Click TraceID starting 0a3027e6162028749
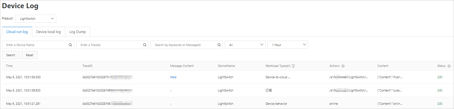The height and width of the screenshot is (109, 454). [x=107, y=90]
